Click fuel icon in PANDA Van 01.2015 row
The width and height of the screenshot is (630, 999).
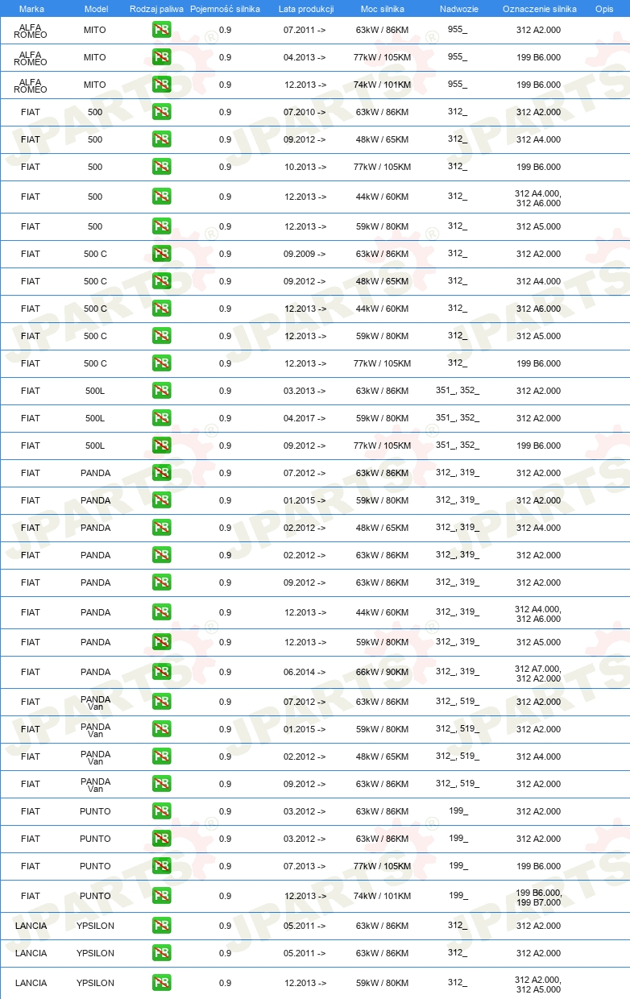[x=161, y=729]
